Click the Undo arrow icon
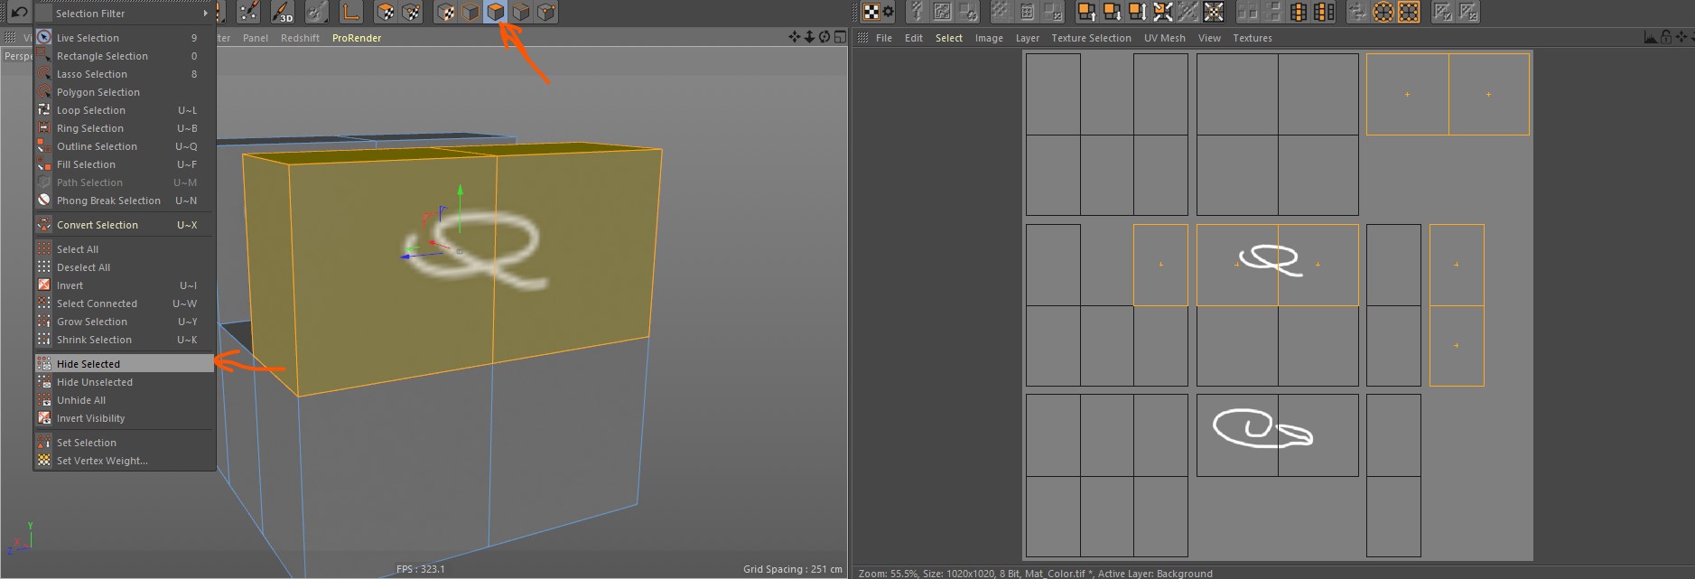 [x=19, y=12]
